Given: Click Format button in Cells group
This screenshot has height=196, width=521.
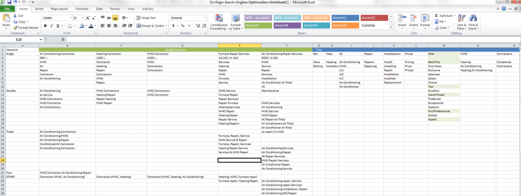Looking at the screenshot, I should coord(425,22).
